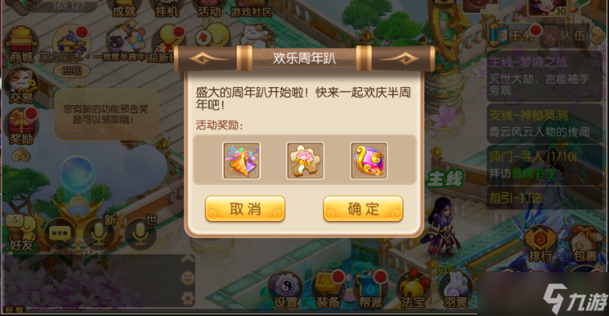Open the 排行 ranking icon
Screen dimensions: 609x316
pyautogui.click(x=541, y=244)
